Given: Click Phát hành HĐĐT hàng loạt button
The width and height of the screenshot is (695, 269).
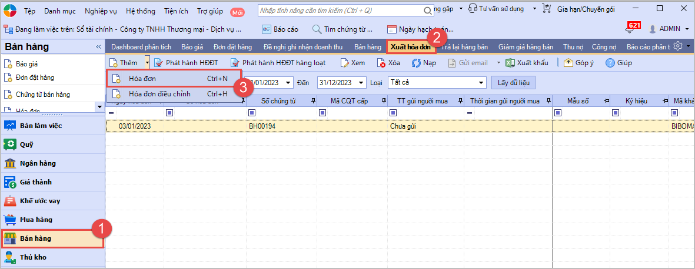Looking at the screenshot, I should 278,63.
